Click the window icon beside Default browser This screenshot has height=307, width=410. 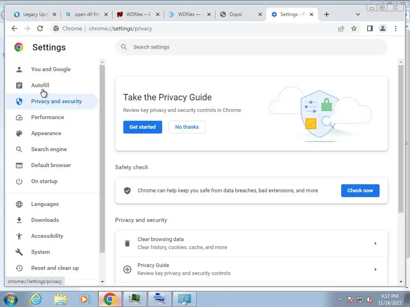pos(19,165)
